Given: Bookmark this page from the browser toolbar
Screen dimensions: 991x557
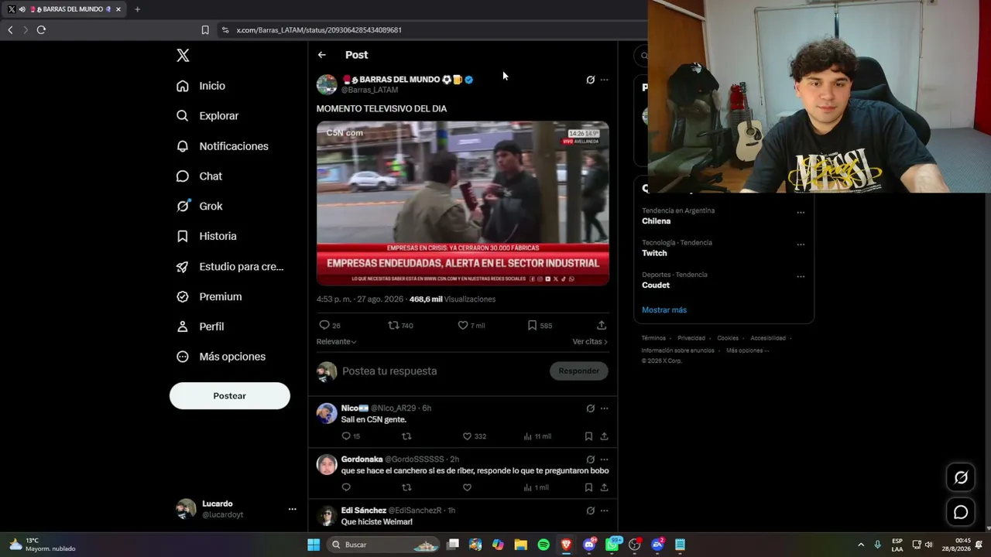Looking at the screenshot, I should point(205,30).
